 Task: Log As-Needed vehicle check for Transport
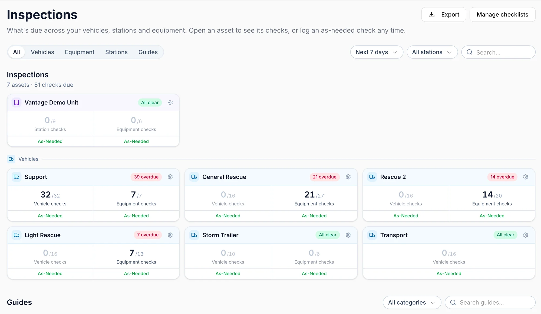point(449,274)
